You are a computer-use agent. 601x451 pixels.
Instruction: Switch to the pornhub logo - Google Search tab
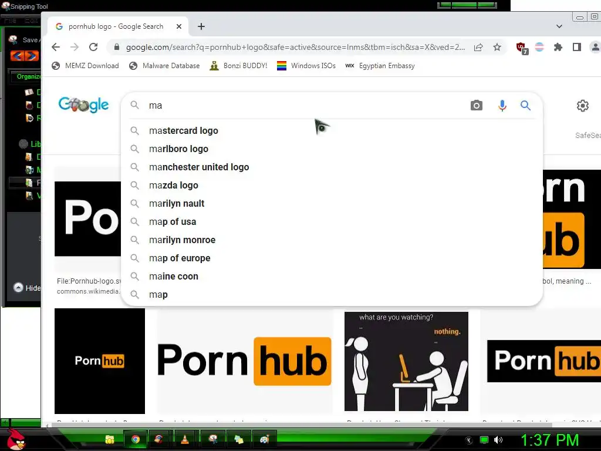pos(118,26)
